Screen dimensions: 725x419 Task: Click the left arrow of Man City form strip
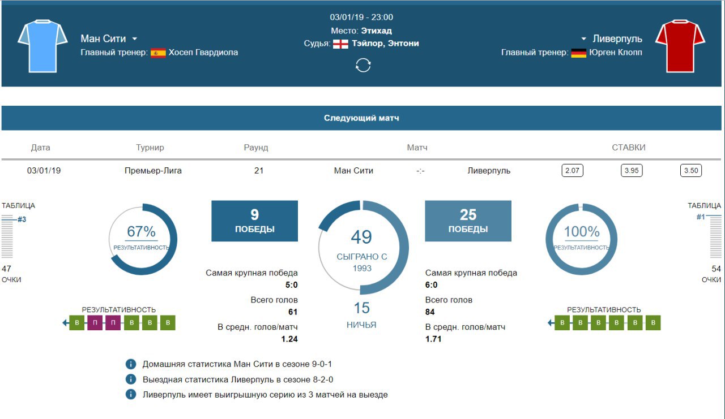point(66,323)
